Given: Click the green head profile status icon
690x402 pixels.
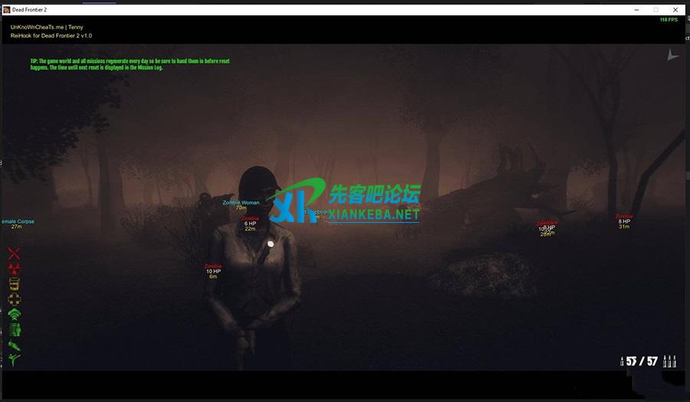Looking at the screenshot, I should tap(14, 330).
